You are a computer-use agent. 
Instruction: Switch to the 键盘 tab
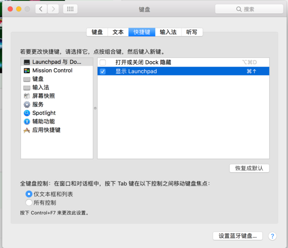click(97, 32)
